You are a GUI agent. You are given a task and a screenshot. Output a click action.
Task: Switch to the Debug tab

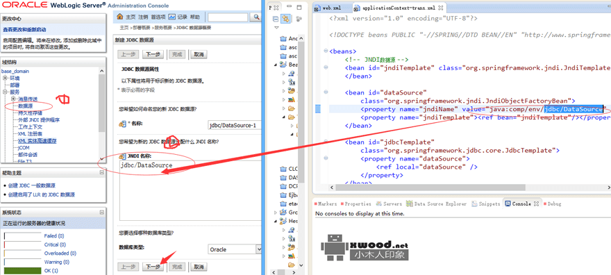click(x=552, y=203)
